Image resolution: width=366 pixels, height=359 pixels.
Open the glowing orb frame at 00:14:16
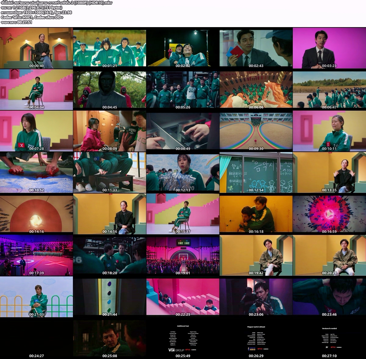(36, 214)
